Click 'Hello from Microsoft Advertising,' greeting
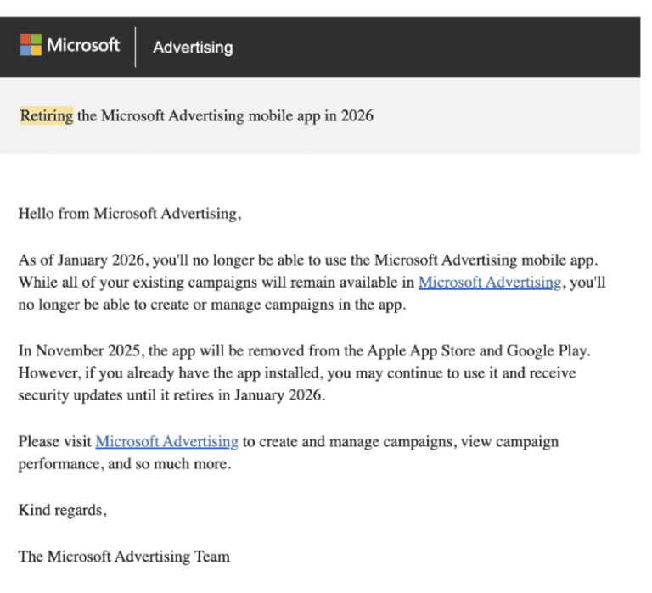The height and width of the screenshot is (593, 652). click(x=130, y=214)
